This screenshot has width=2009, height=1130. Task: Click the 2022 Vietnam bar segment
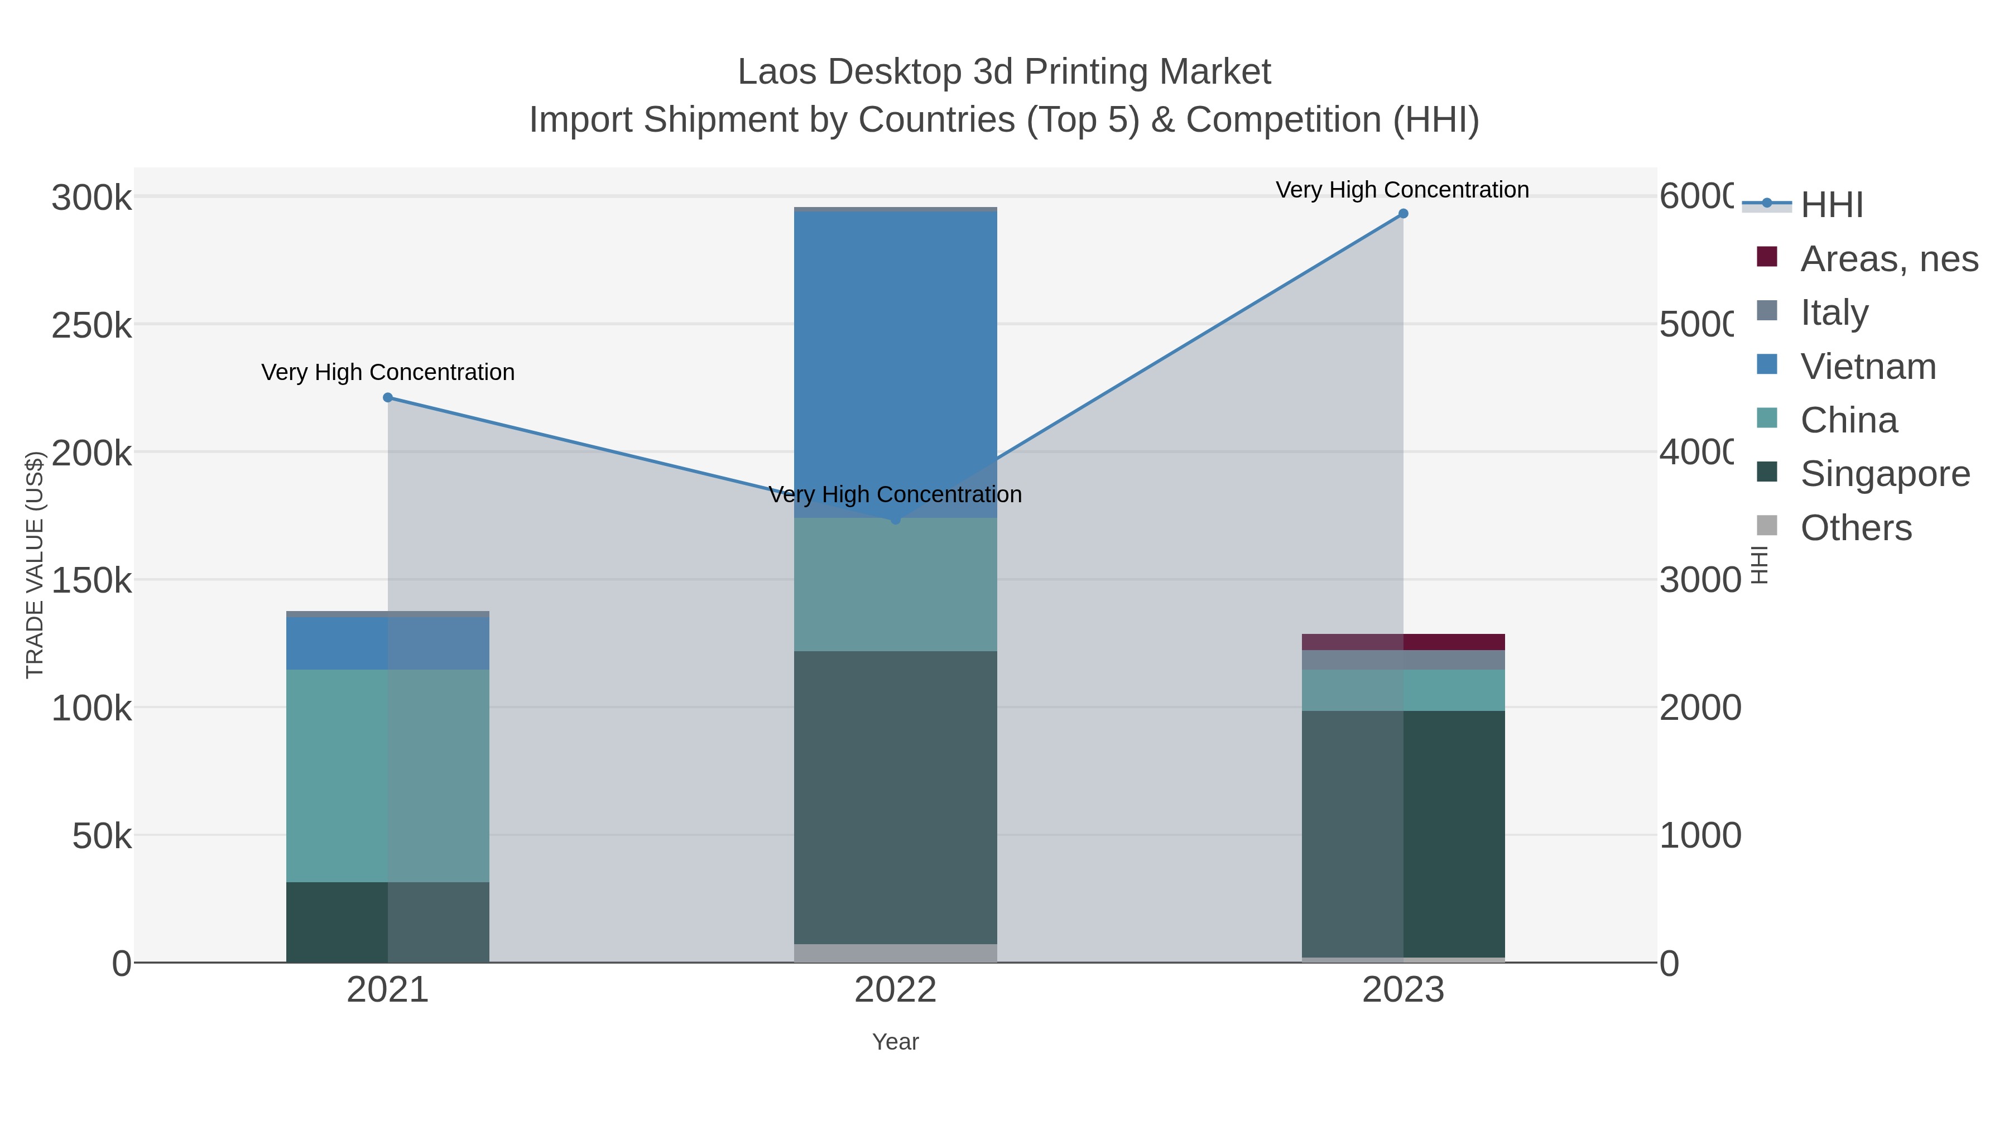pyautogui.click(x=895, y=364)
